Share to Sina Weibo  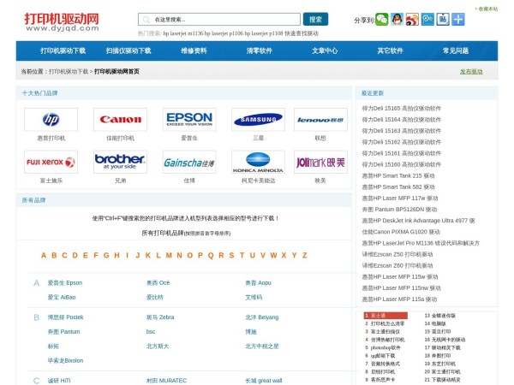pyautogui.click(x=412, y=19)
